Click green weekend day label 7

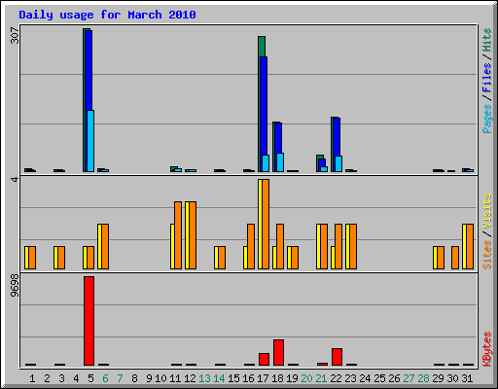tap(120, 378)
